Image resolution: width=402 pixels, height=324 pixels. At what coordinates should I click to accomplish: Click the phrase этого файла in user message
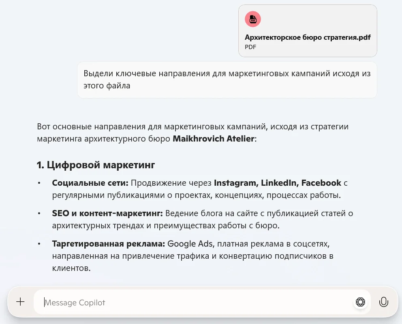[x=107, y=86]
